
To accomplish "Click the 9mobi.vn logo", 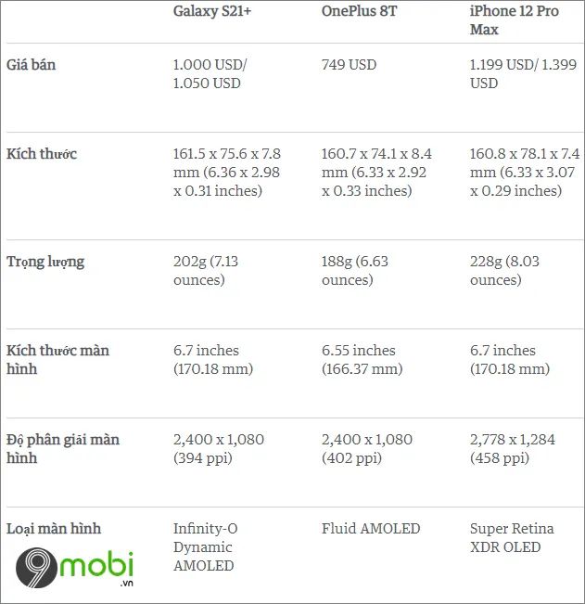I will point(75,568).
